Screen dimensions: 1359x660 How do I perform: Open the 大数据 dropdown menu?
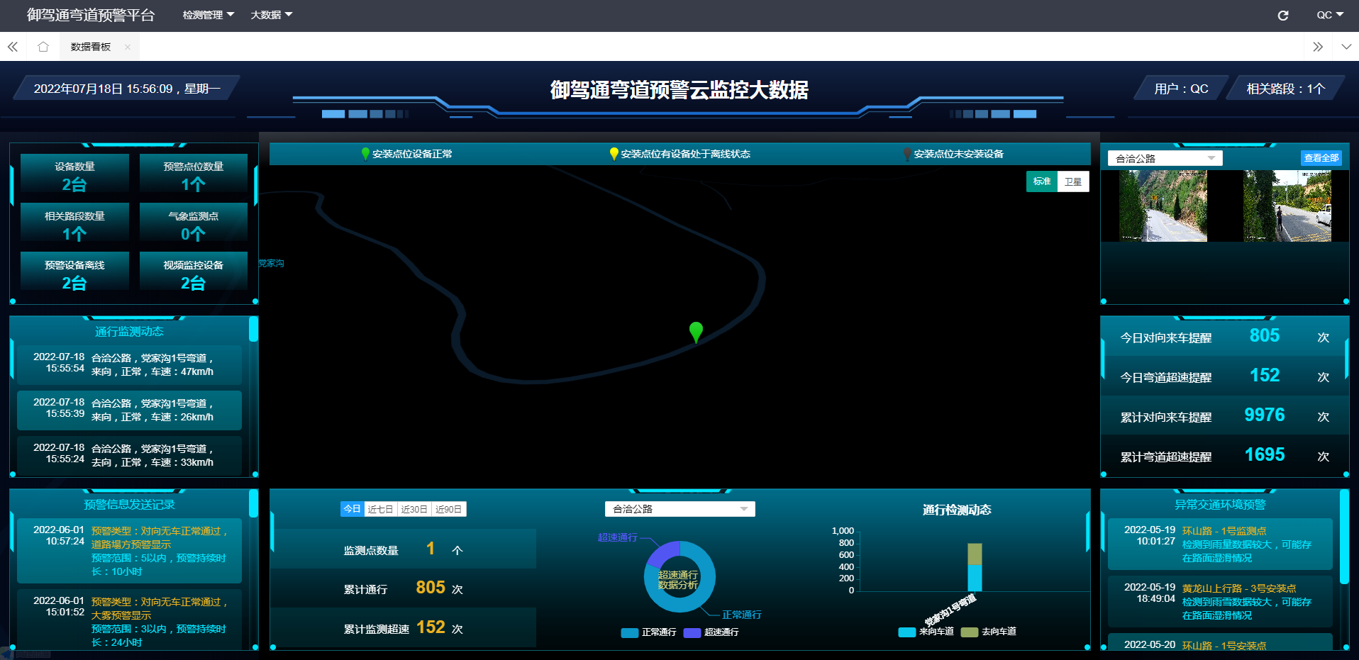[x=271, y=15]
